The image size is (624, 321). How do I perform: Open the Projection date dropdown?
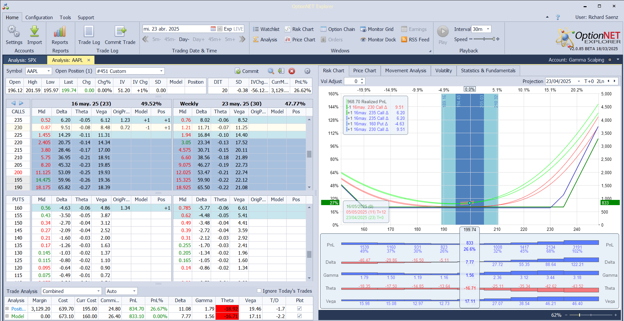pos(579,81)
